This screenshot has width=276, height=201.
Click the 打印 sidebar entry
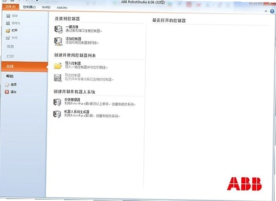pos(10,57)
